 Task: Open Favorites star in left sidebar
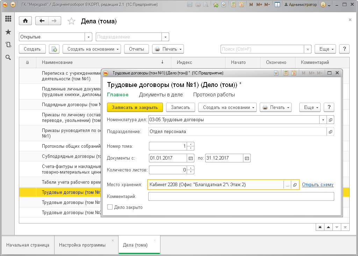8,32
